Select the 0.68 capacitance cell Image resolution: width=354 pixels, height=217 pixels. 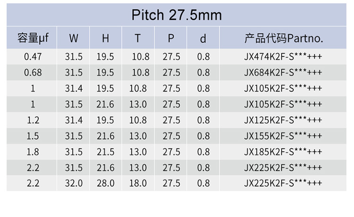pyautogui.click(x=33, y=73)
